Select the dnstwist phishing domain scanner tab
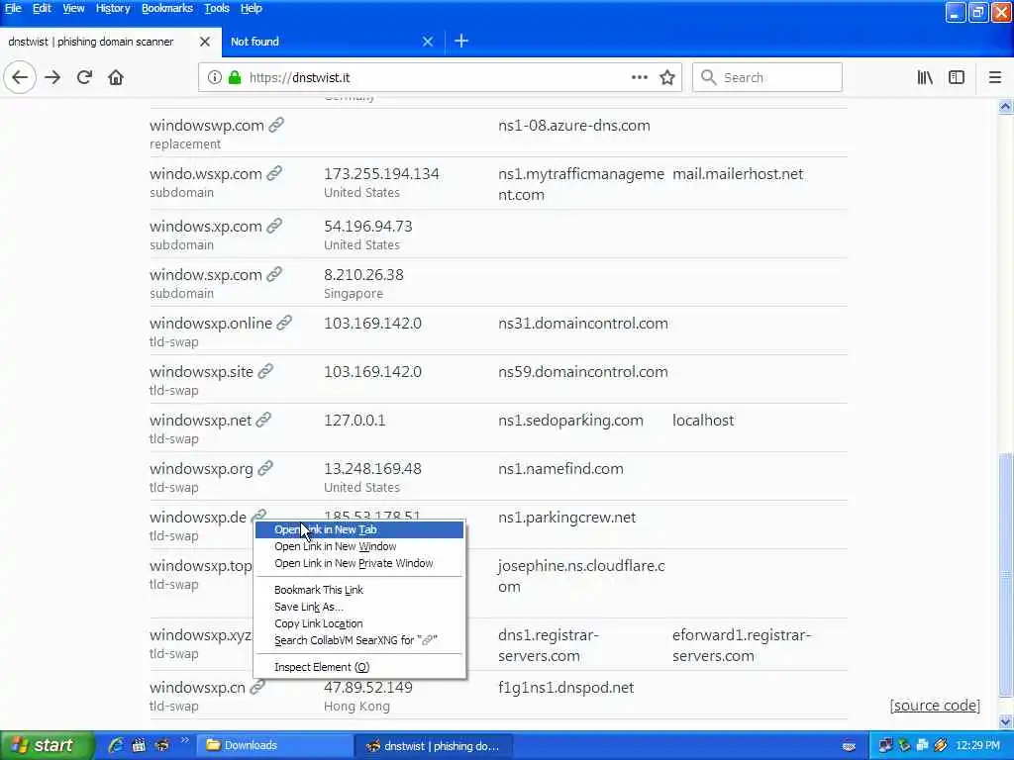Screen dimensions: 1014x760 (x=111, y=42)
